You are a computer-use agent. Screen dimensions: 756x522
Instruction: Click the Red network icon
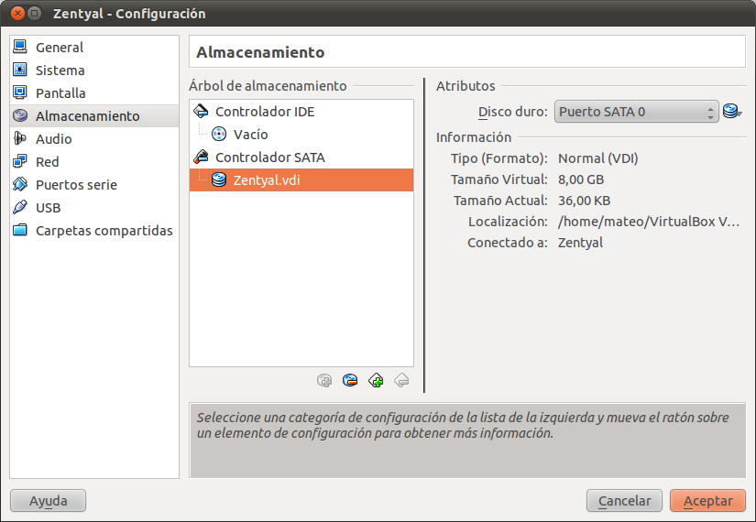coord(20,161)
